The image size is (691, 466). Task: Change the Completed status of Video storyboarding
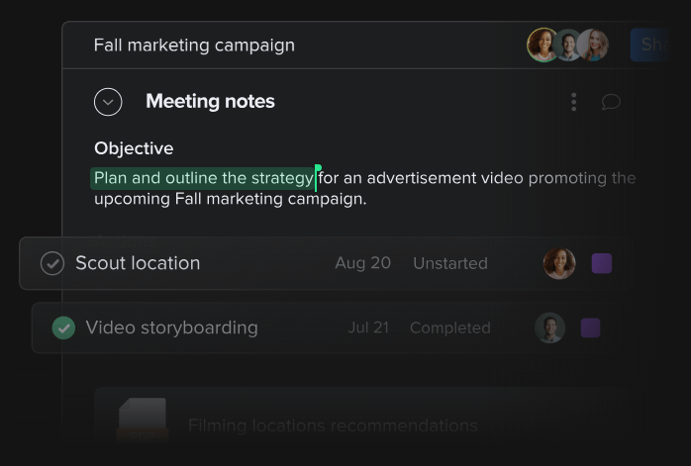[x=449, y=327]
